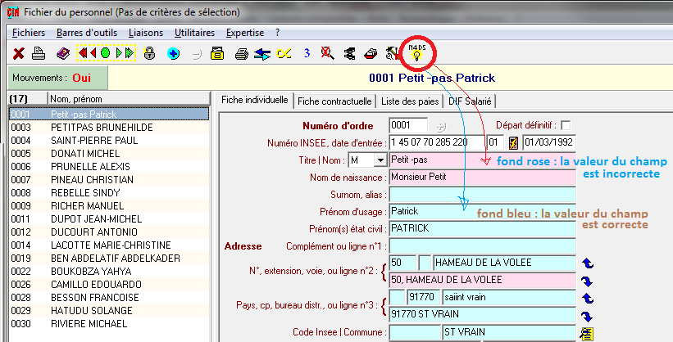Click the yellow alpha symbol icon
673x342 pixels.
click(x=284, y=53)
